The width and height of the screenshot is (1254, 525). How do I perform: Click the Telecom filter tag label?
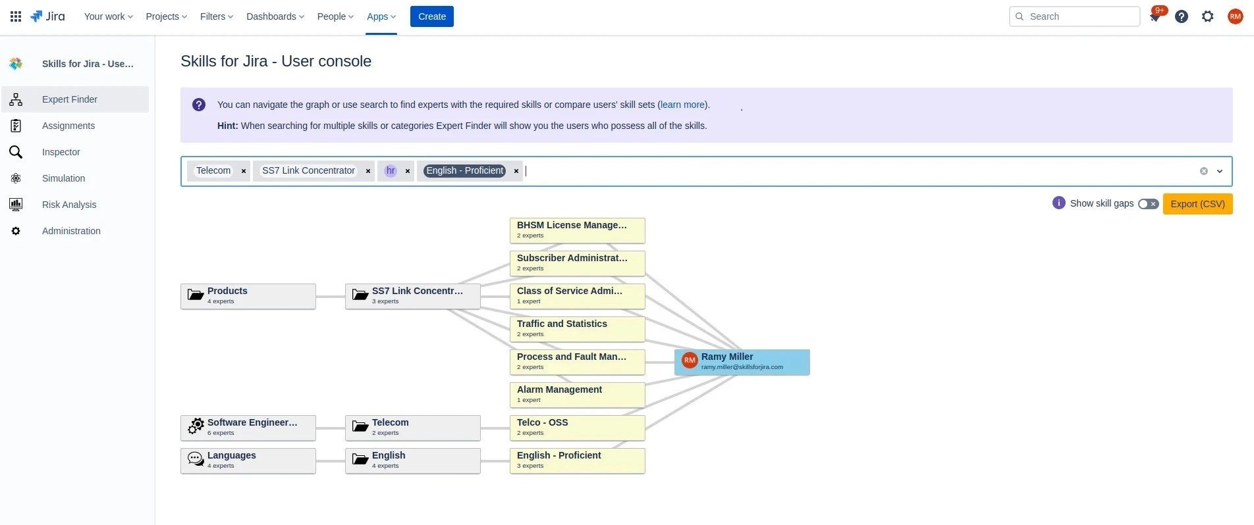point(213,171)
